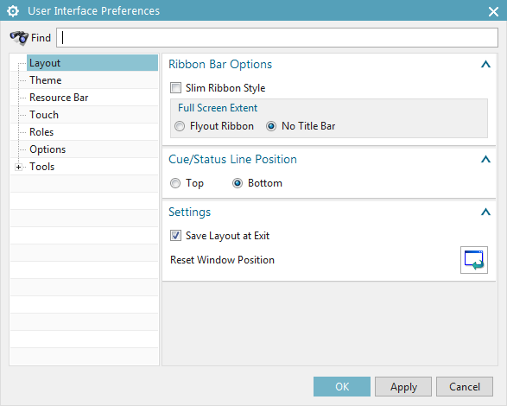Click into the Find search field
The width and height of the screenshot is (507, 406).
pos(277,37)
